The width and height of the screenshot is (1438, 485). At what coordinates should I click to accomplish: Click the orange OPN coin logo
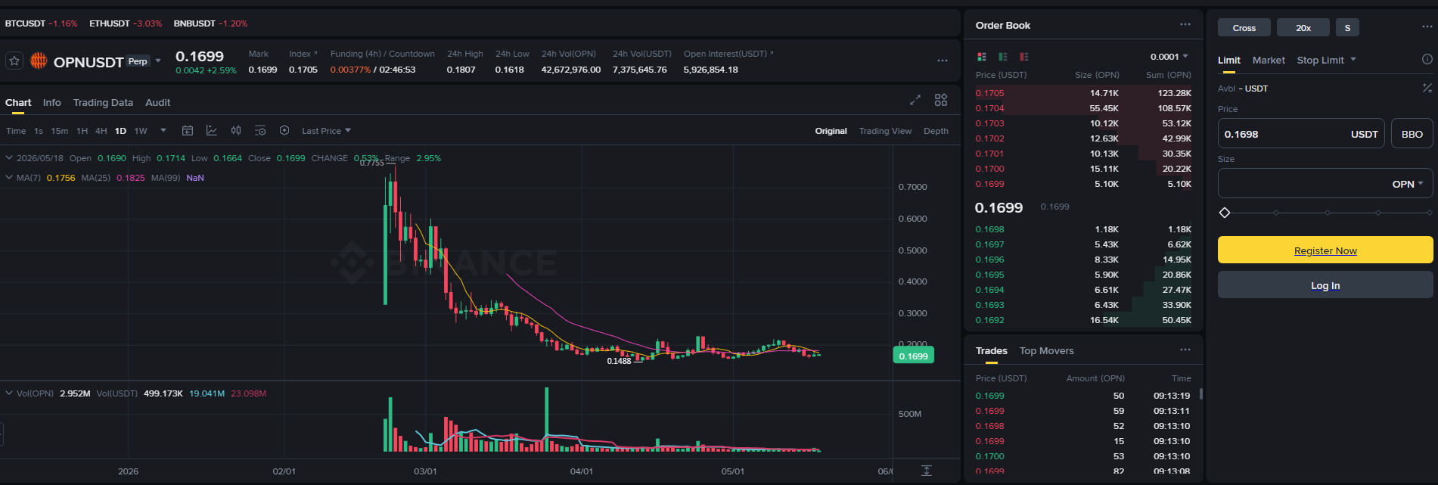(39, 61)
